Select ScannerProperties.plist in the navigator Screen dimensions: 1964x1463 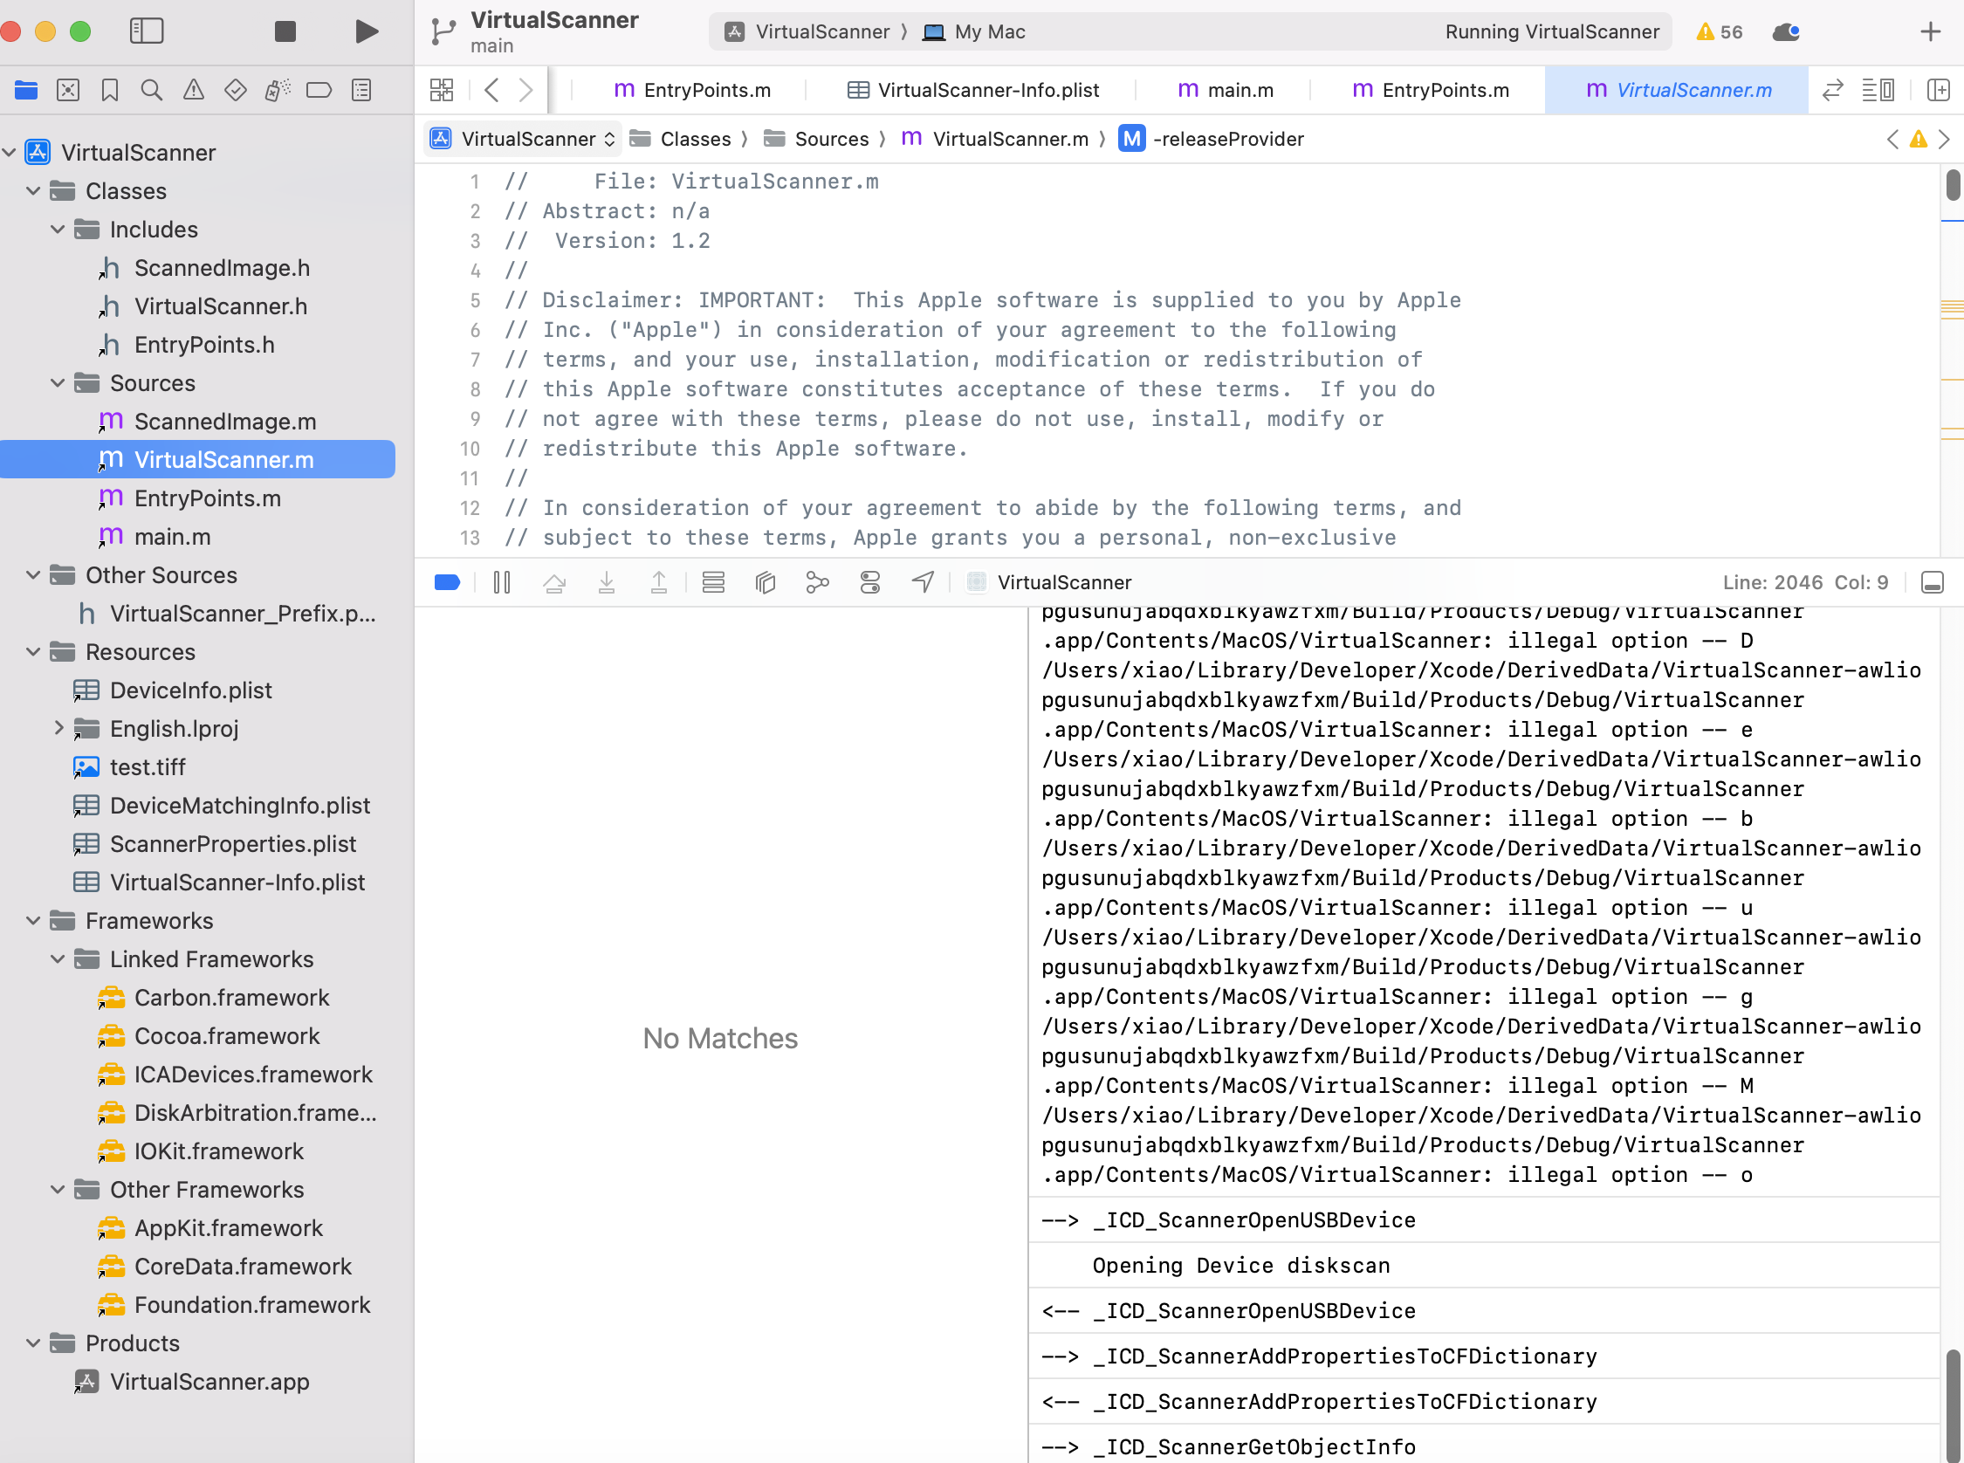tap(232, 843)
